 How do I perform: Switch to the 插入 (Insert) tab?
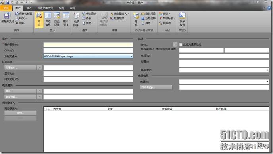(29, 8)
